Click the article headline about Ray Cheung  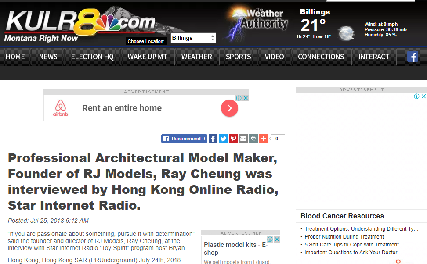[x=143, y=182]
